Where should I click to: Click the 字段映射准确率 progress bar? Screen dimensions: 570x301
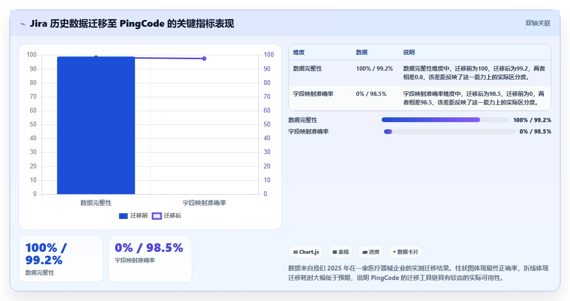coord(449,132)
